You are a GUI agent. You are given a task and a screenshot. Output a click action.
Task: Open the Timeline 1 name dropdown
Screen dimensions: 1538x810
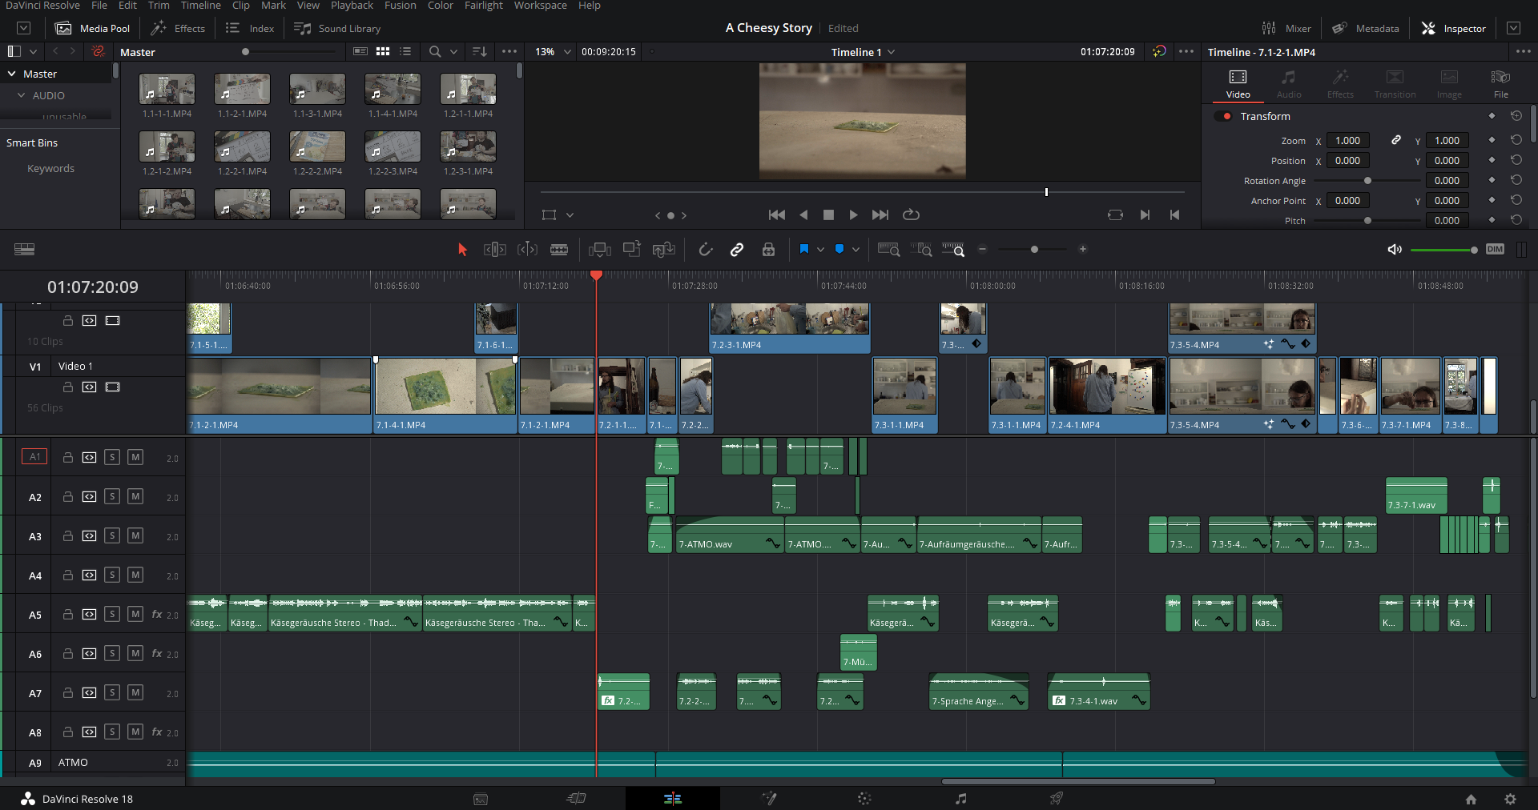coord(892,52)
